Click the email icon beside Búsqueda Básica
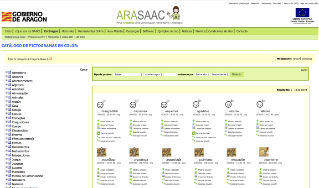Image resolution: width=319 pixels, height=188 pixels. pos(50,58)
